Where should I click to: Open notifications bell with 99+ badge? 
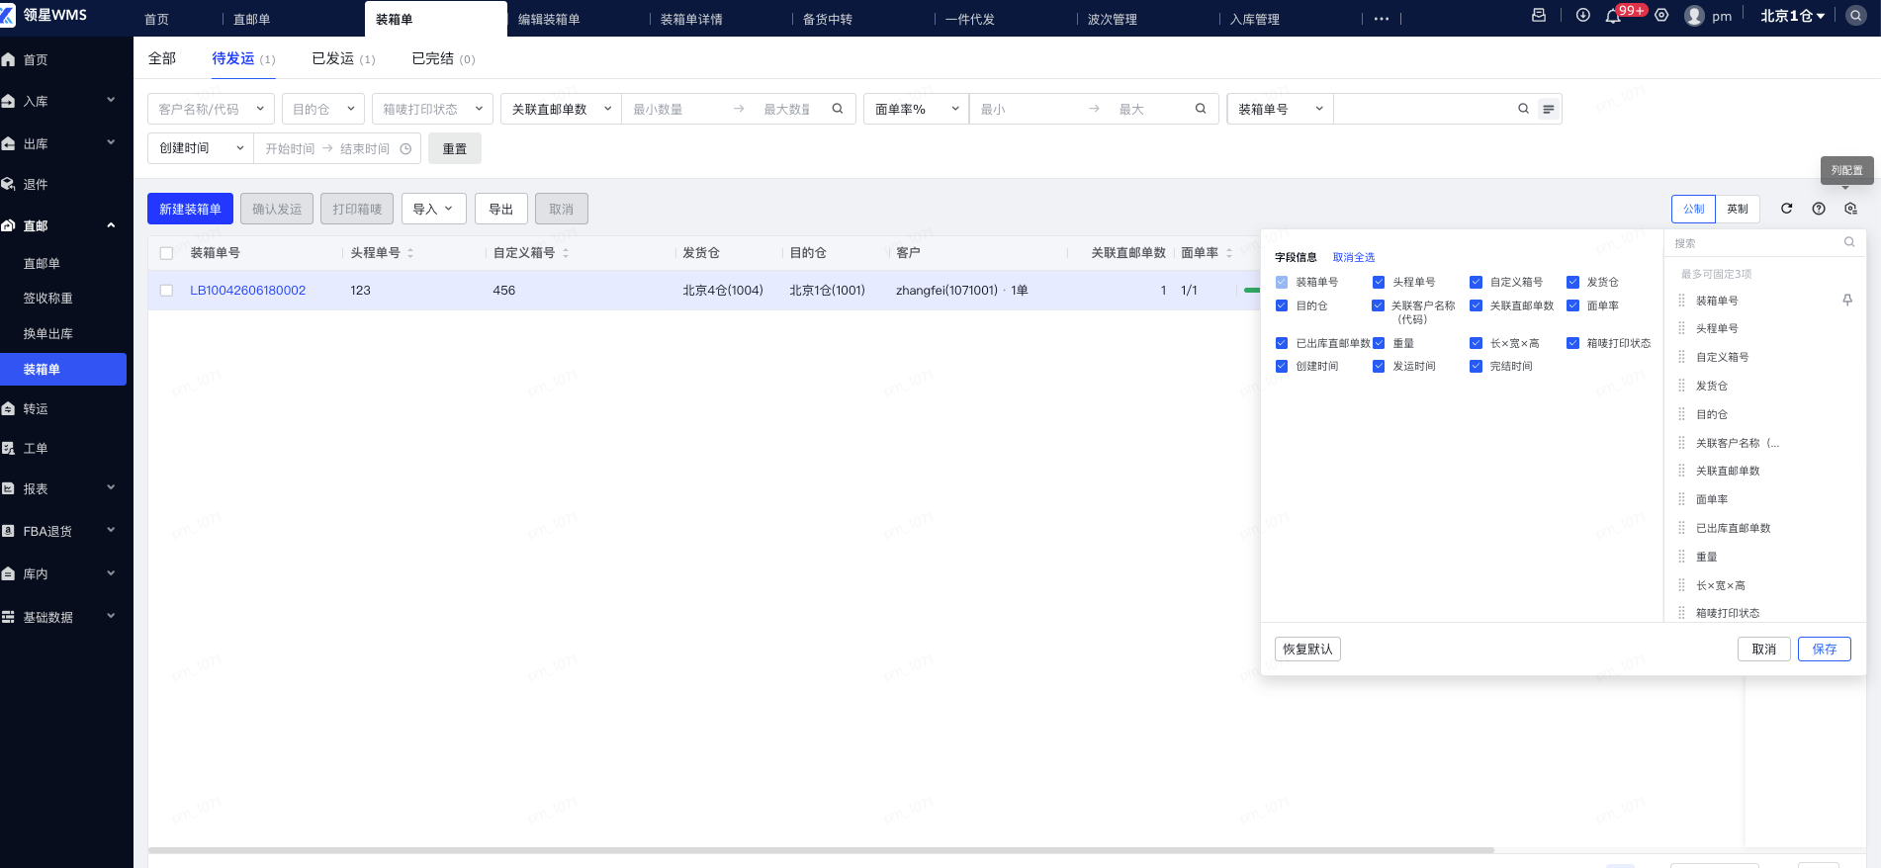(1613, 17)
